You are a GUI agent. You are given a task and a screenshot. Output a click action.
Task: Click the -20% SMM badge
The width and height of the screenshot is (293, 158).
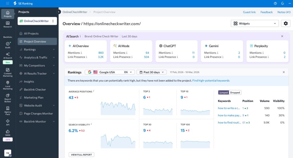pos(8,139)
